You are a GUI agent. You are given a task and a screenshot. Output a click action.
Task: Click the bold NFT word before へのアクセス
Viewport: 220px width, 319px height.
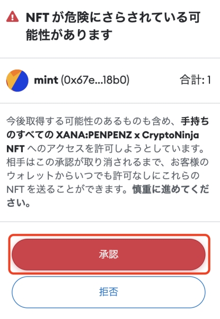[x=15, y=149]
